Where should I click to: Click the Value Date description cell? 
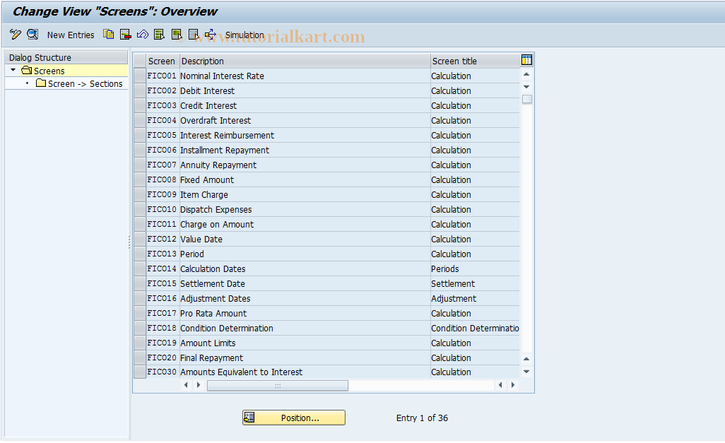tap(305, 239)
